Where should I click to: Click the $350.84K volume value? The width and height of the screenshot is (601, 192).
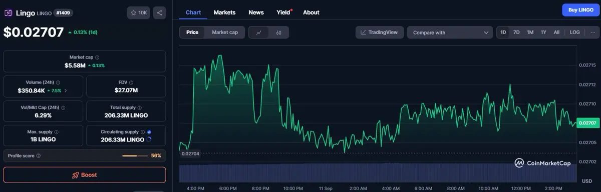pyautogui.click(x=32, y=90)
